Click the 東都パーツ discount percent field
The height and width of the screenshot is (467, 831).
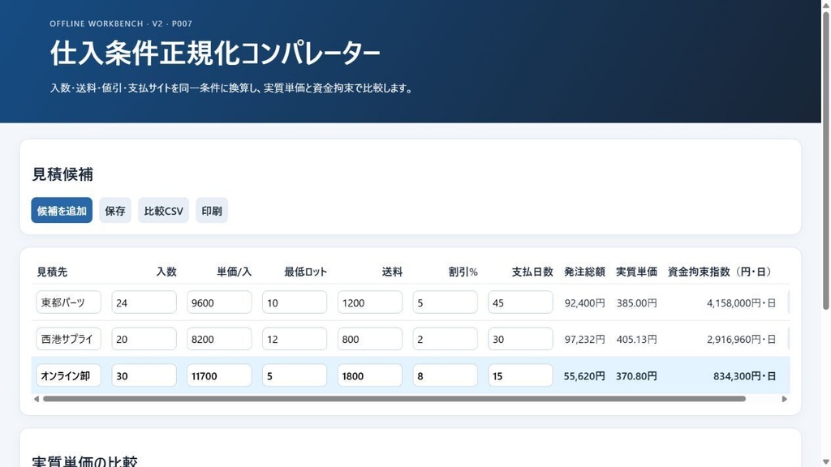(446, 302)
